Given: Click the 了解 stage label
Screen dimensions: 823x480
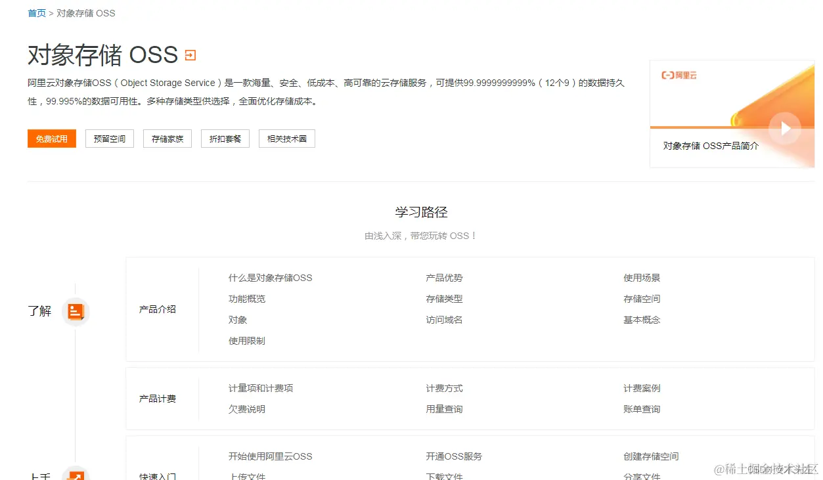Looking at the screenshot, I should click(39, 311).
